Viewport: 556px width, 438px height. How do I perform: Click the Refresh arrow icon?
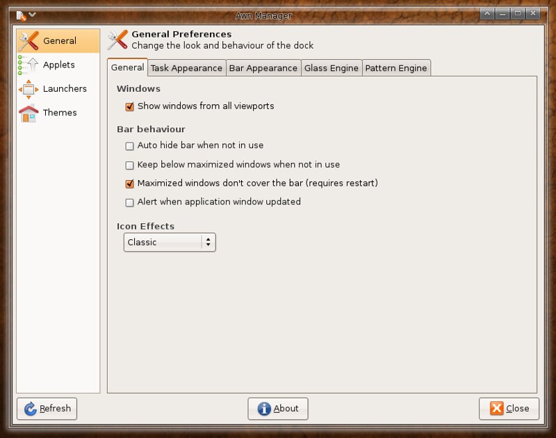[x=31, y=409]
